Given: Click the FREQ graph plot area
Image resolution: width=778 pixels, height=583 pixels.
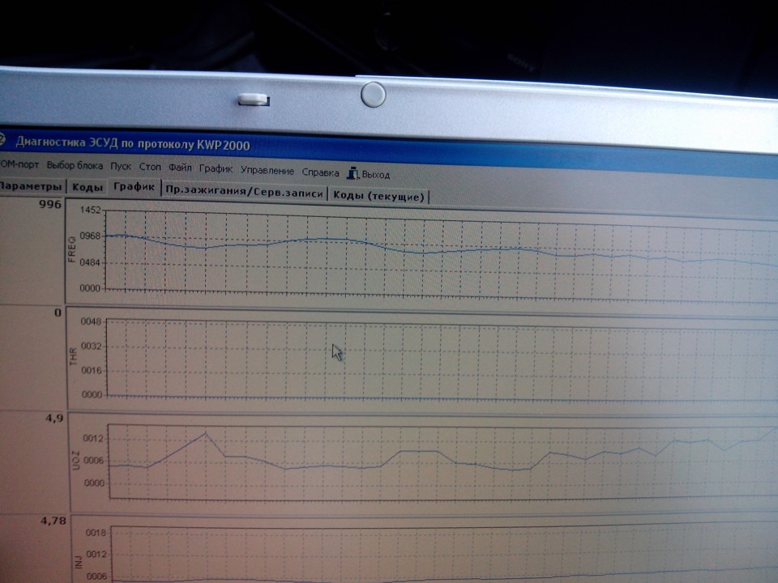Looking at the screenshot, I should (442, 255).
